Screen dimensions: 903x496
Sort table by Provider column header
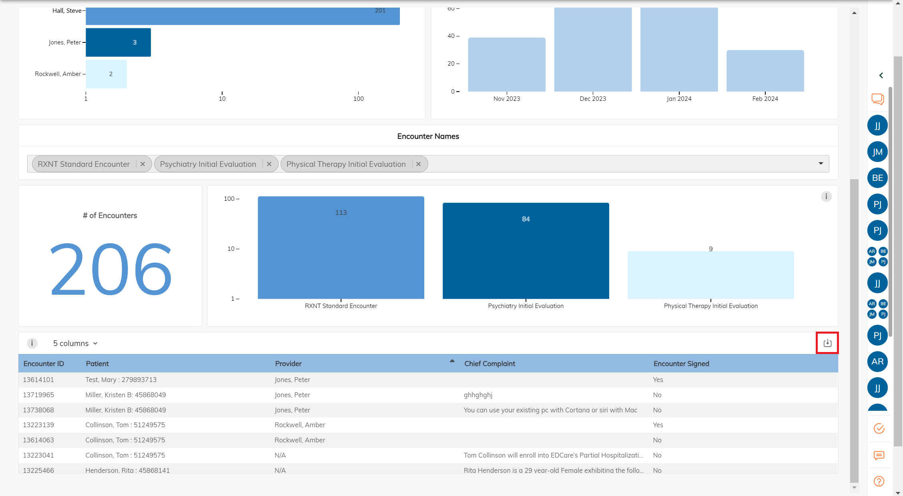(x=288, y=364)
